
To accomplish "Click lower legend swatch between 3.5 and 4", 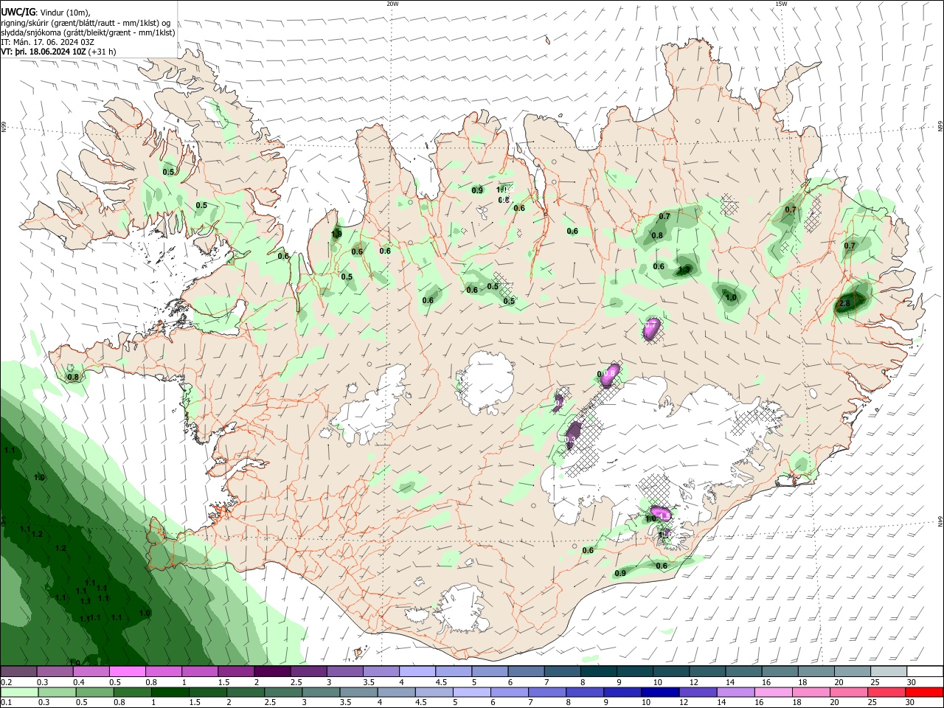I will pos(358,693).
